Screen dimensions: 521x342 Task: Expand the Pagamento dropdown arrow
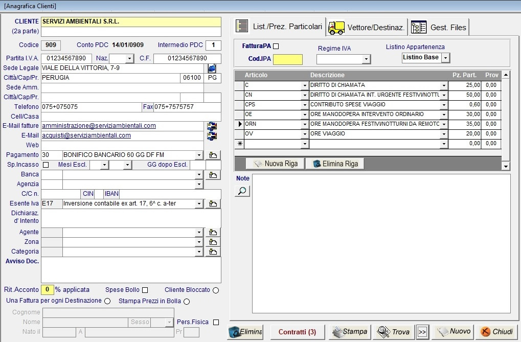click(x=199, y=155)
